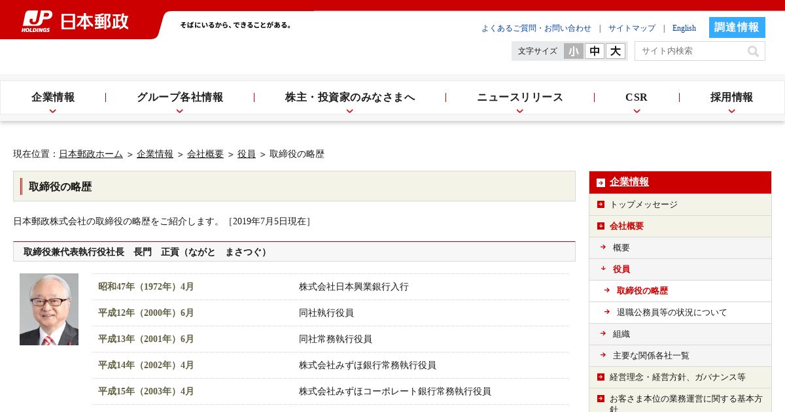This screenshot has height=412, width=785.
Task: Click arrow icon beside 概要 sidebar item
Action: coord(603,247)
